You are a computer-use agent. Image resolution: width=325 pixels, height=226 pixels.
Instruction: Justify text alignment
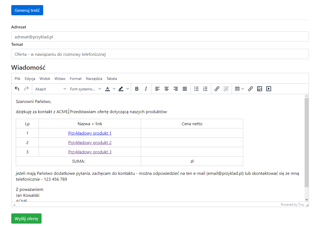click(x=185, y=89)
